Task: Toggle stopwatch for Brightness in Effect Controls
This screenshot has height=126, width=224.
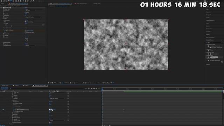Action: point(3,15)
